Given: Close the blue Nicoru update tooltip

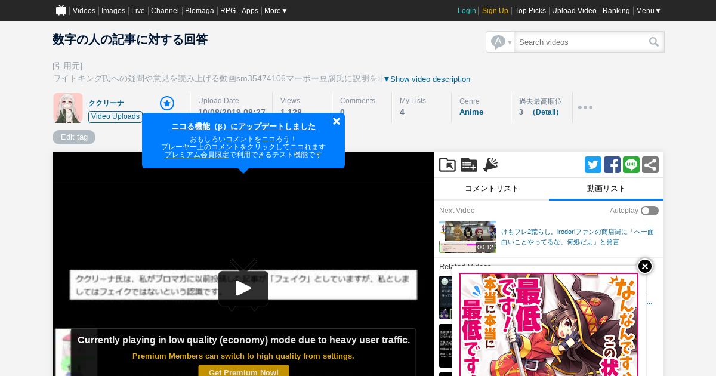Looking at the screenshot, I should pos(337,121).
